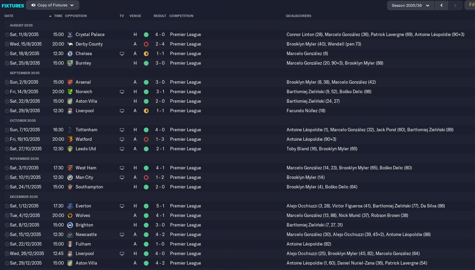Image resolution: width=475 pixels, height=270 pixels.
Task: Click the Brighton club badge
Action: click(x=70, y=225)
